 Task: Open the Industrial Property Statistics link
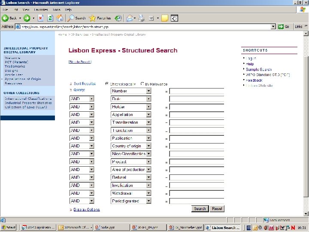[28, 103]
